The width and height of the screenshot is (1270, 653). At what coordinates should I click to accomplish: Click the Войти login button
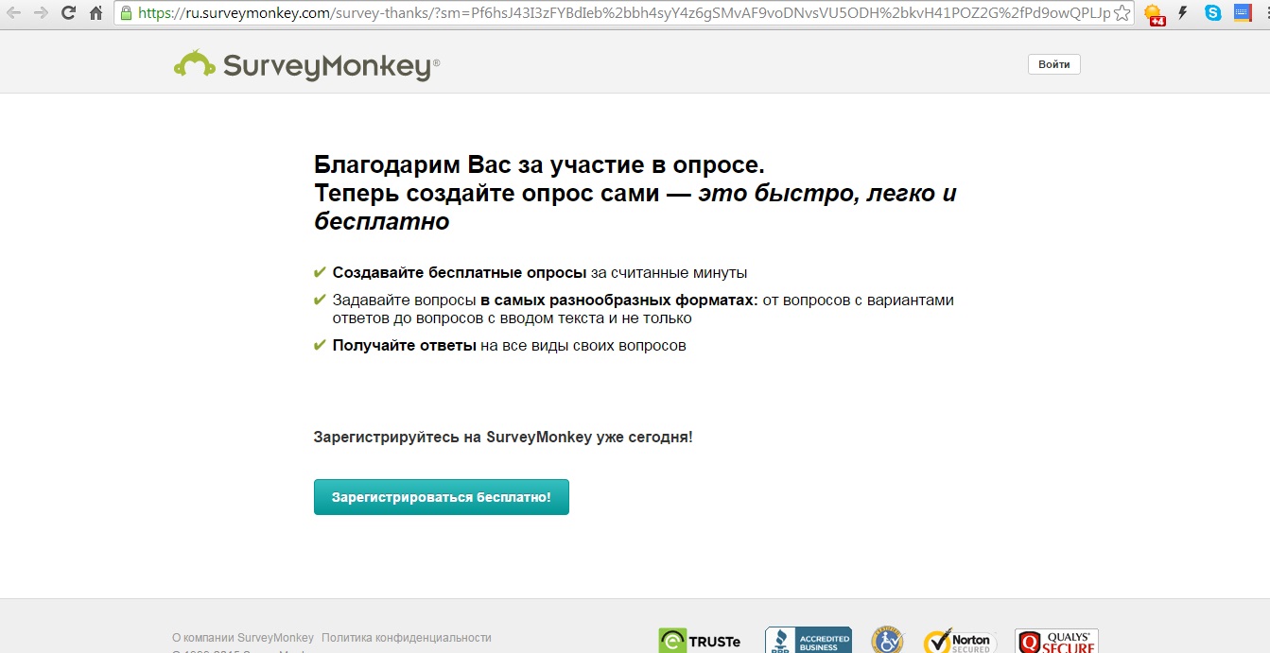tap(1054, 64)
